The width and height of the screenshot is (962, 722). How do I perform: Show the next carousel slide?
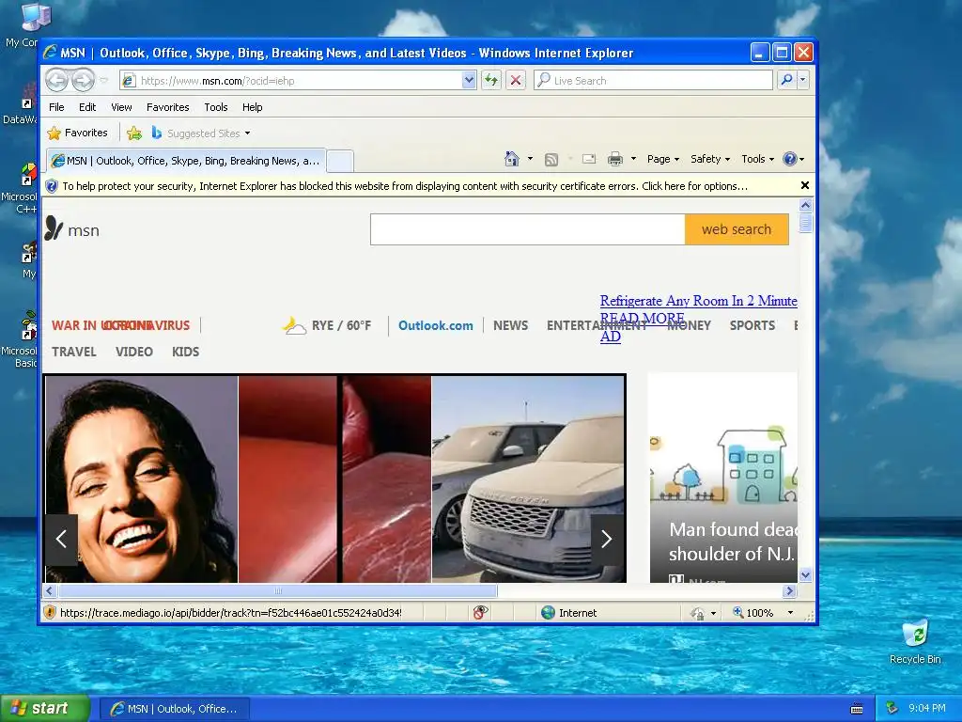click(607, 539)
